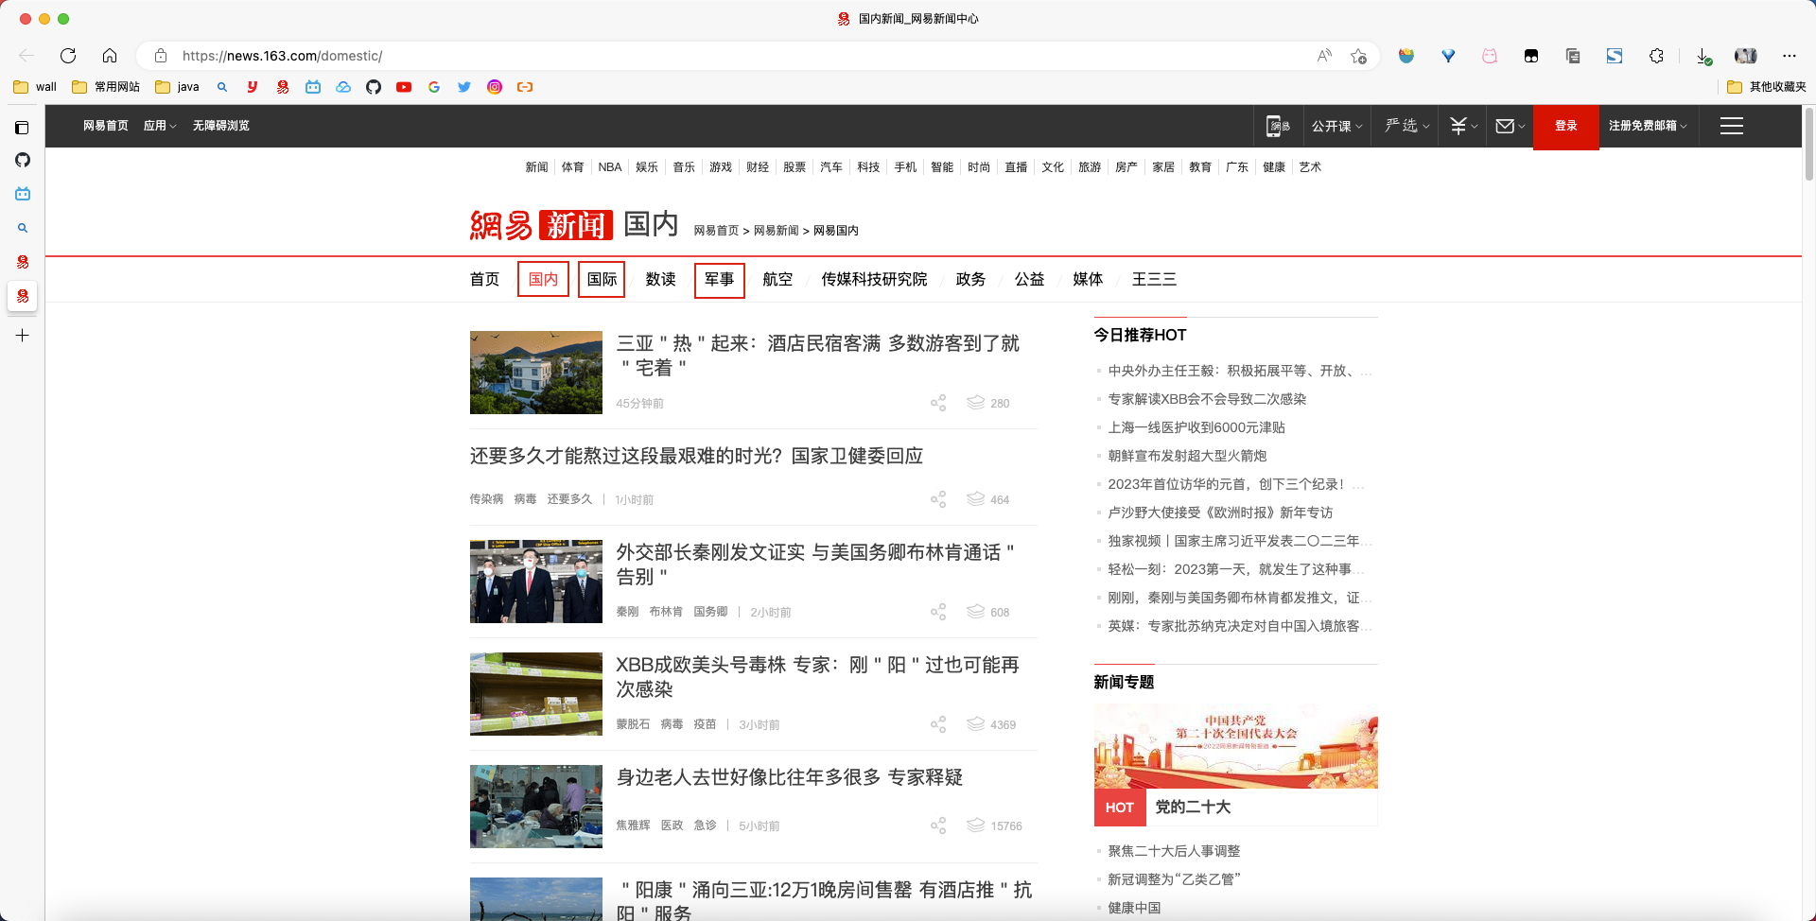Add a new tab with plus icon
Viewport: 1816px width, 921px height.
(23, 336)
